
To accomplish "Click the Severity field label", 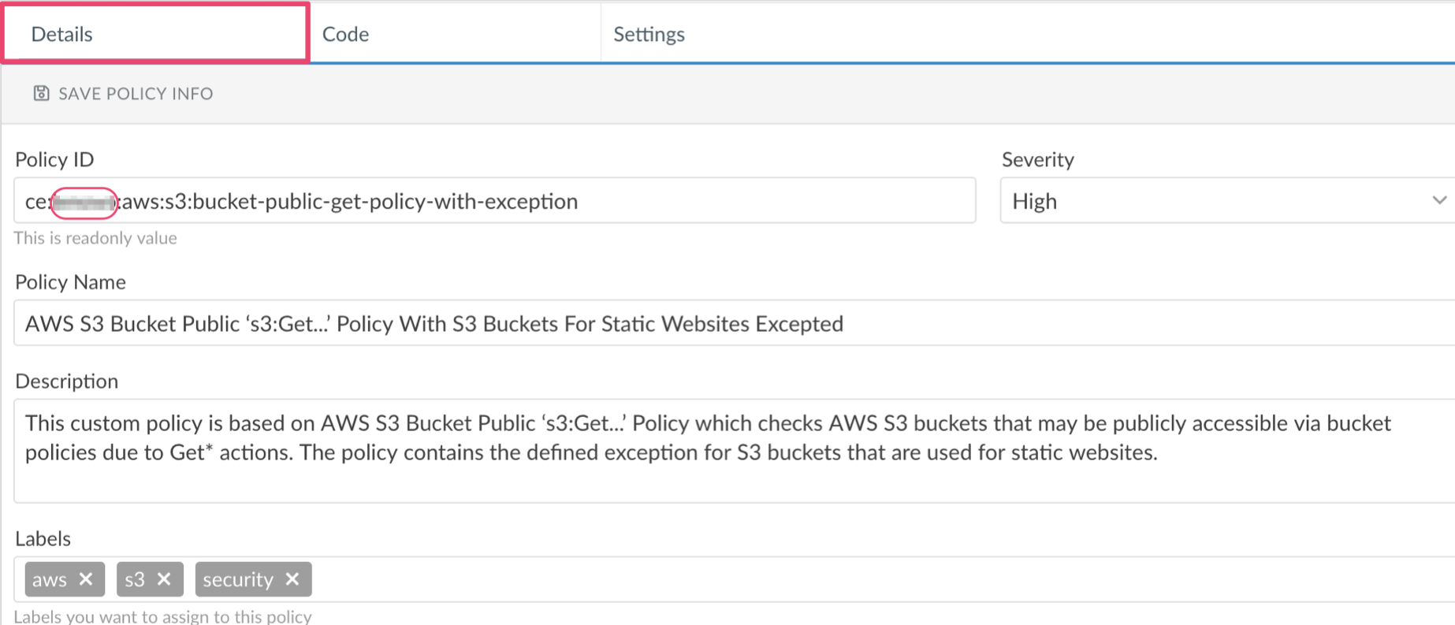I will [x=1037, y=160].
